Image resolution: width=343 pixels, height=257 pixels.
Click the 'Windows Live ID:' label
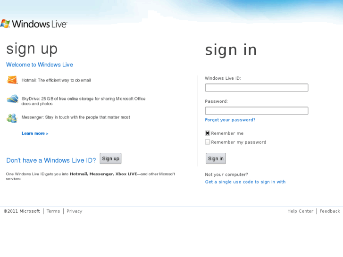pos(223,78)
